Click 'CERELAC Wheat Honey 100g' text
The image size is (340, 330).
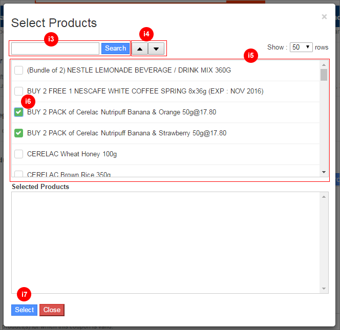[x=72, y=154]
